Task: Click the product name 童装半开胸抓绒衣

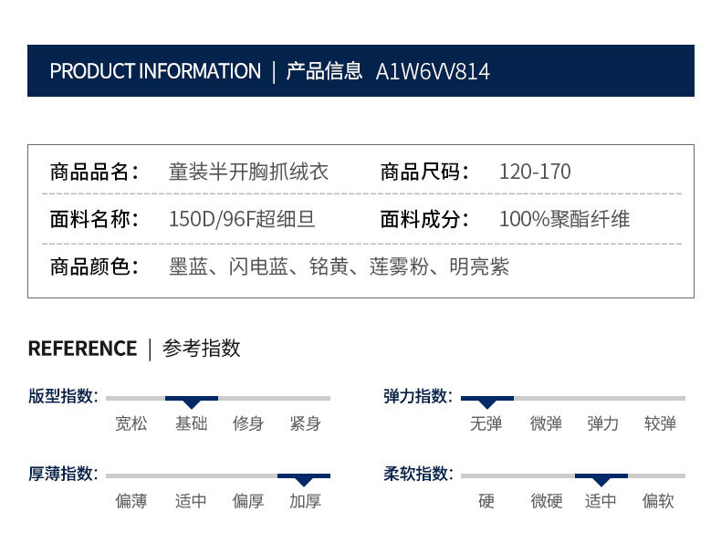Action: point(248,172)
